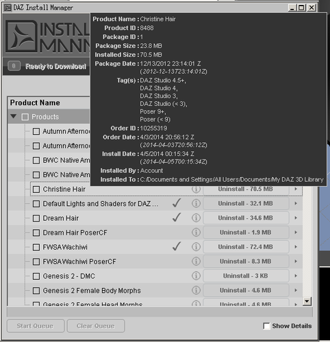Image resolution: width=330 pixels, height=342 pixels.
Task: Click info icon for FWSA Wachiwi PoserCF
Action: click(x=196, y=261)
